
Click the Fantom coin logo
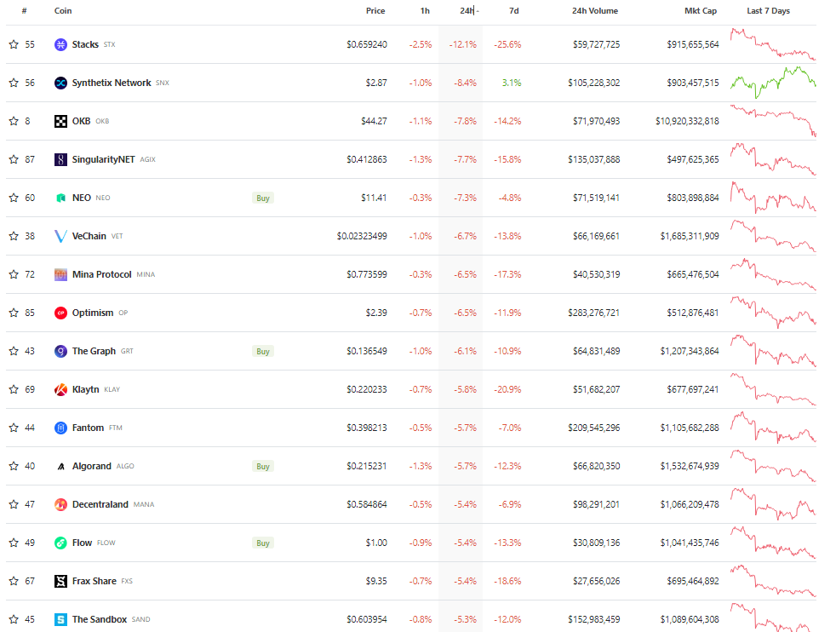(x=60, y=428)
